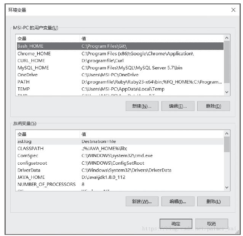Click down arrow of user variables scrollbar
The height and width of the screenshot is (236, 243).
click(x=227, y=92)
